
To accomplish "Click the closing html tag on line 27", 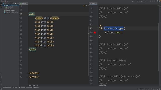I will point(34,77).
